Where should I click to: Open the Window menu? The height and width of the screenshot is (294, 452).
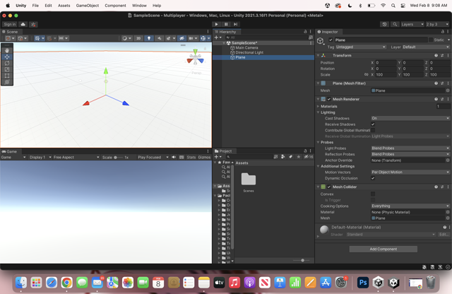(x=139, y=6)
